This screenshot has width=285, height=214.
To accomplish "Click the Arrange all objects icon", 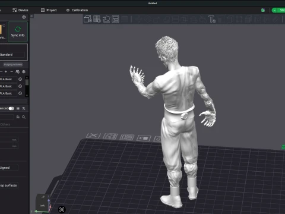I will 115,19.
